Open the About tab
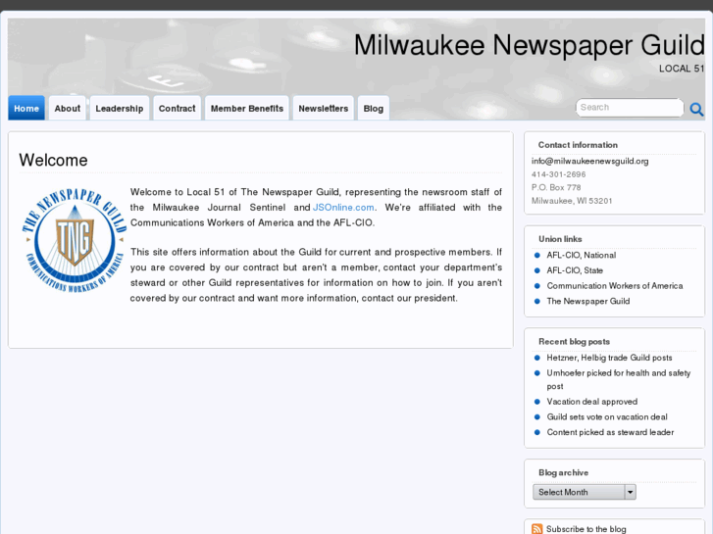 click(x=68, y=108)
